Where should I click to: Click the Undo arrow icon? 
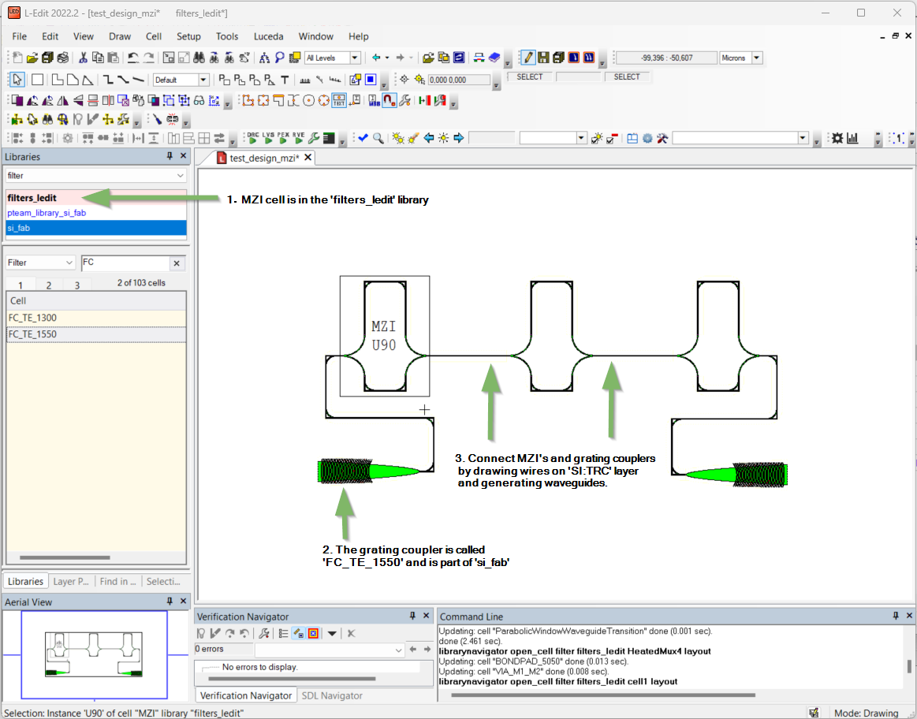click(132, 58)
